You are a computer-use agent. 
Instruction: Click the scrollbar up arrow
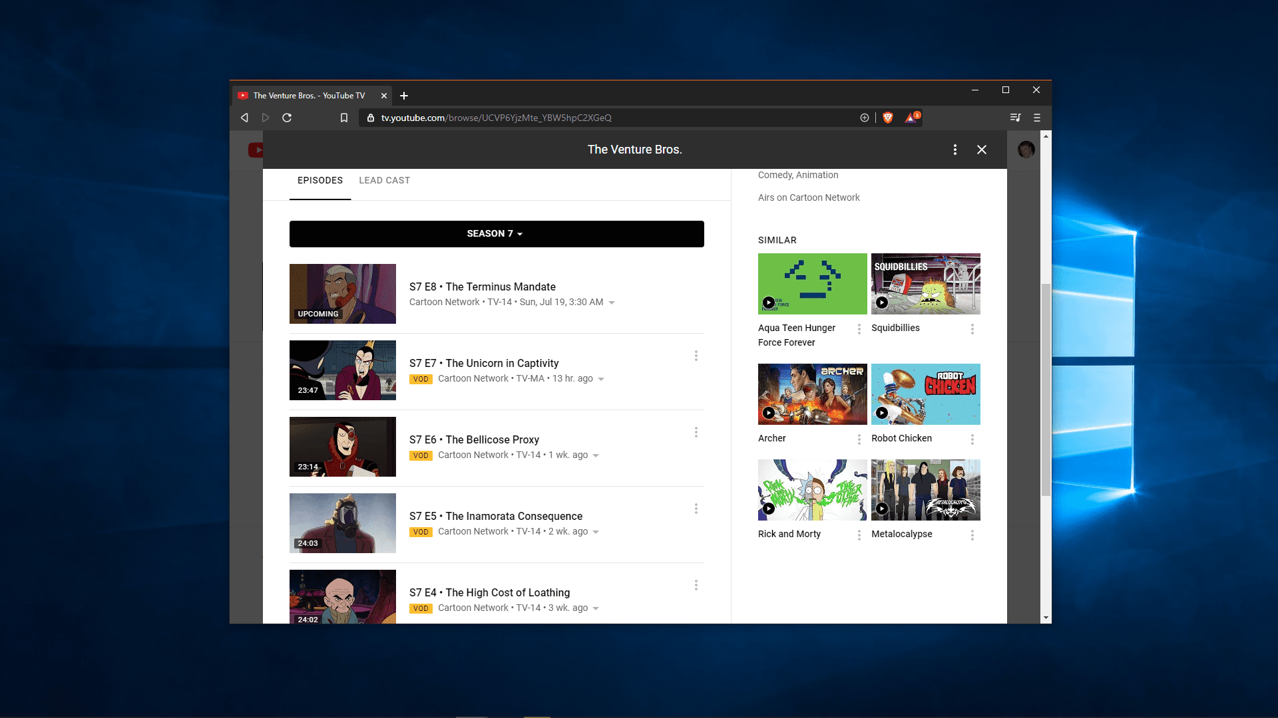pos(1046,136)
